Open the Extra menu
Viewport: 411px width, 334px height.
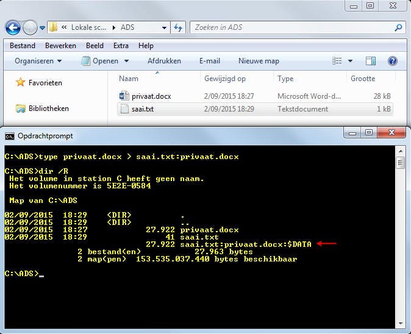121,46
